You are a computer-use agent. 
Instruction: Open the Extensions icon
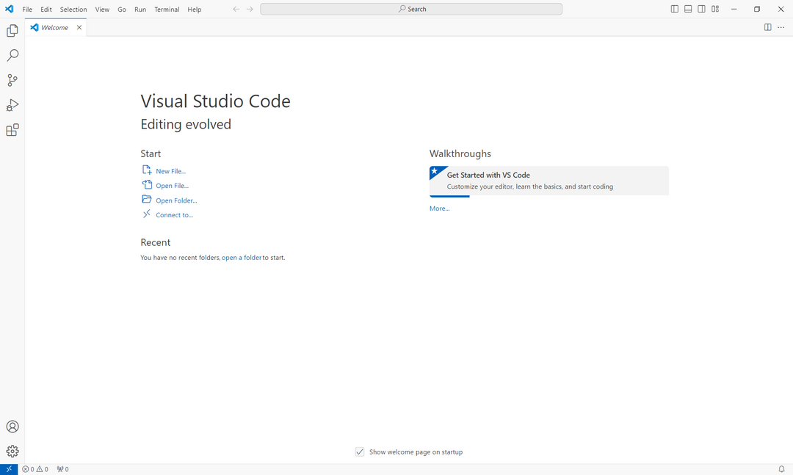coord(12,130)
